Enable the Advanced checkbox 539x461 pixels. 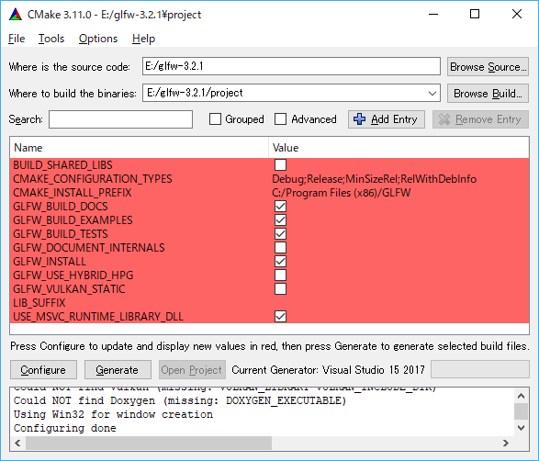point(280,119)
